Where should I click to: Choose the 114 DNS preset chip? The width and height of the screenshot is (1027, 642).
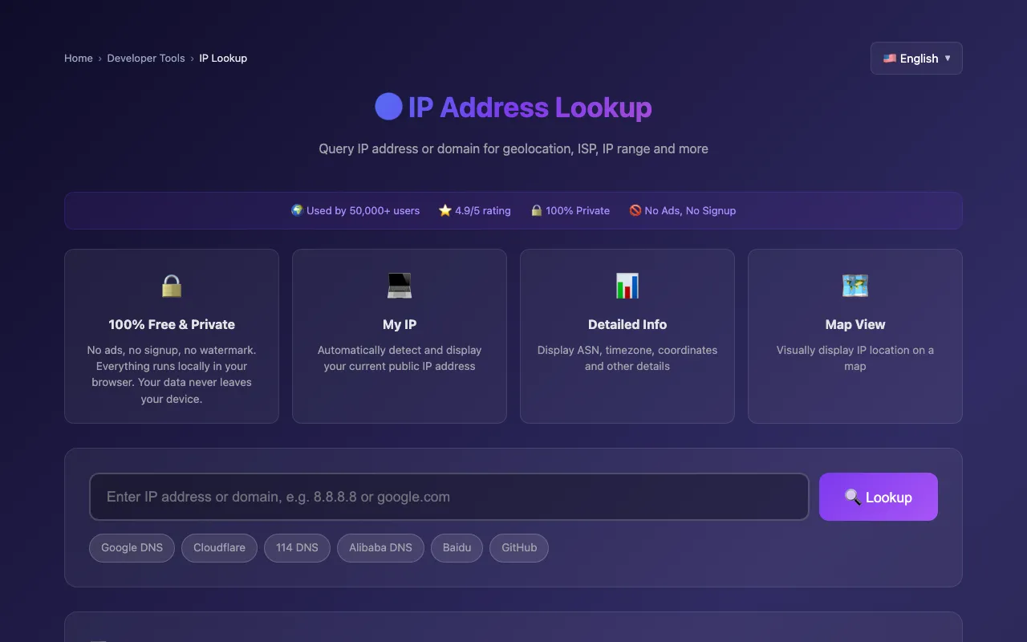tap(297, 547)
